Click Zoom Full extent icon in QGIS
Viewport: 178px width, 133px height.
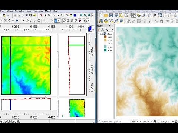(x=160, y=16)
